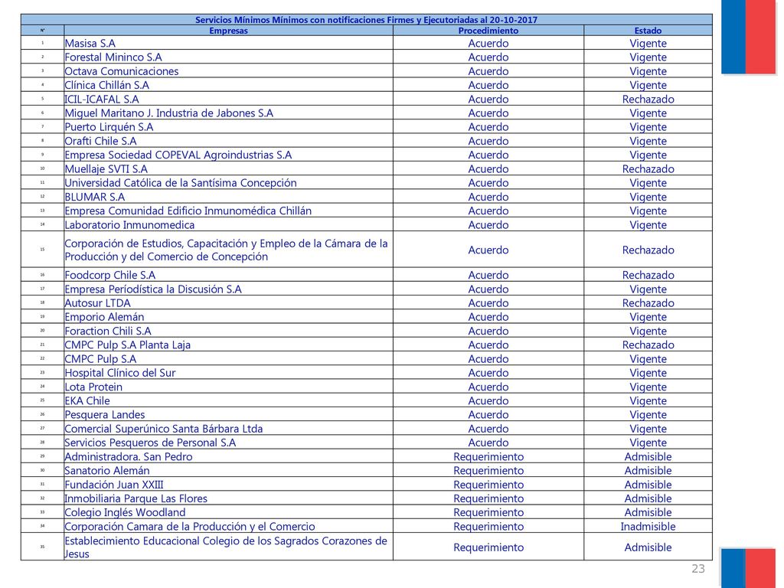Screen dimensions: 784x588
Task: Click 'Rechazado' status of Corporación de Estudios row
Action: pyautogui.click(x=648, y=250)
